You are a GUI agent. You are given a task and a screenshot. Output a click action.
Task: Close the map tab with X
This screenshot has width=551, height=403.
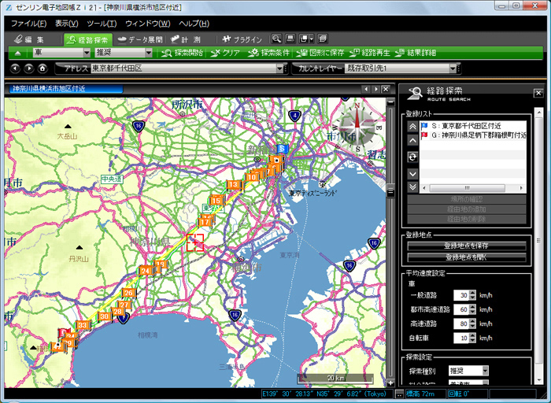[386, 89]
